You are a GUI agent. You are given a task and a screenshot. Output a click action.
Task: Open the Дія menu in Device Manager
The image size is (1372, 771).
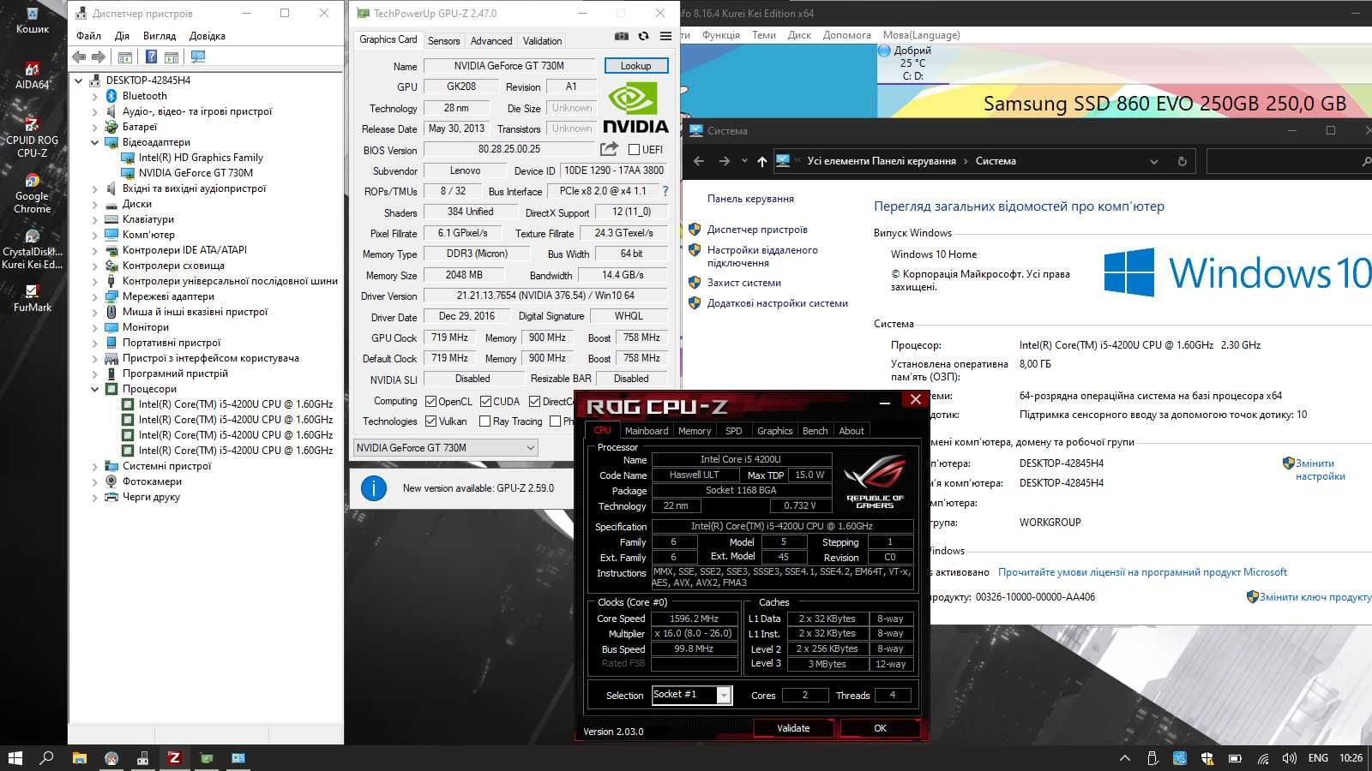[122, 35]
